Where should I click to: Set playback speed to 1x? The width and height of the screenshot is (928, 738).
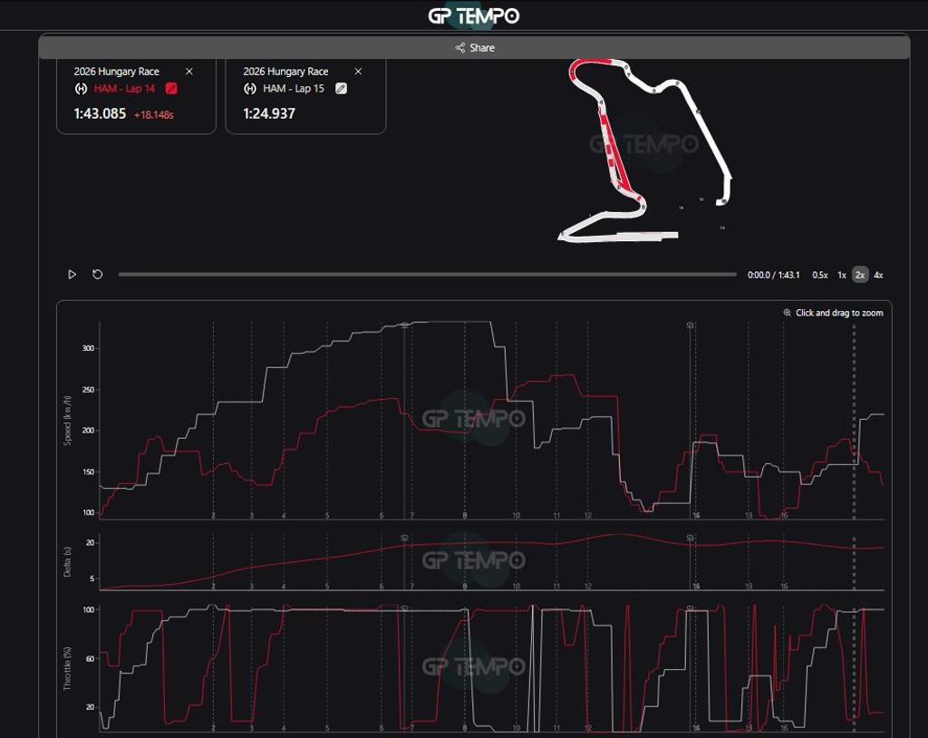(842, 275)
